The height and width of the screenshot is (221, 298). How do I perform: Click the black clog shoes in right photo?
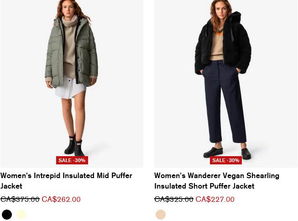(x=227, y=153)
